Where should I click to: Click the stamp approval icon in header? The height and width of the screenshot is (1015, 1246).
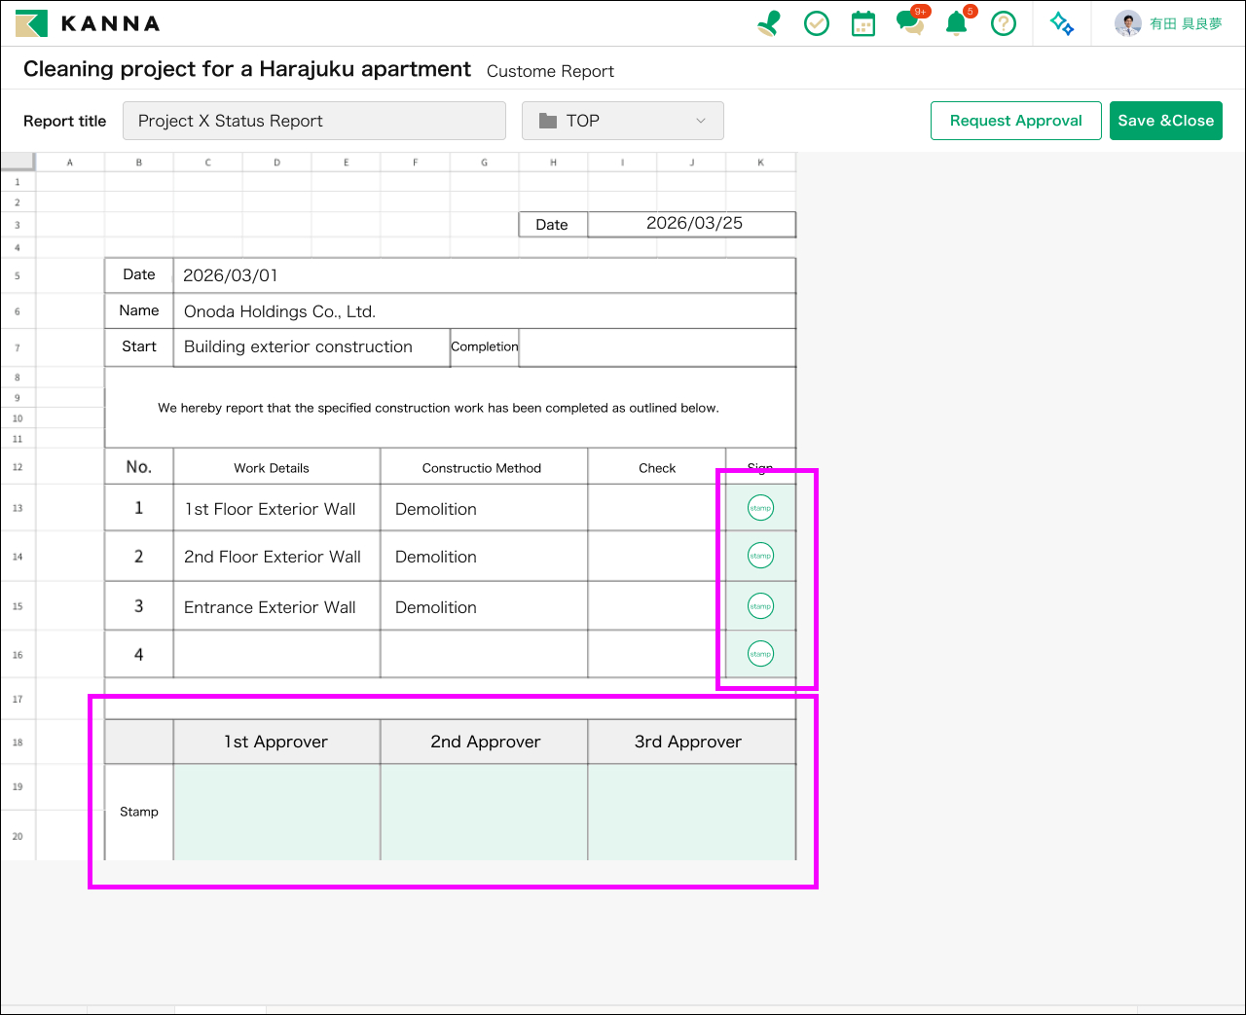[x=769, y=23]
